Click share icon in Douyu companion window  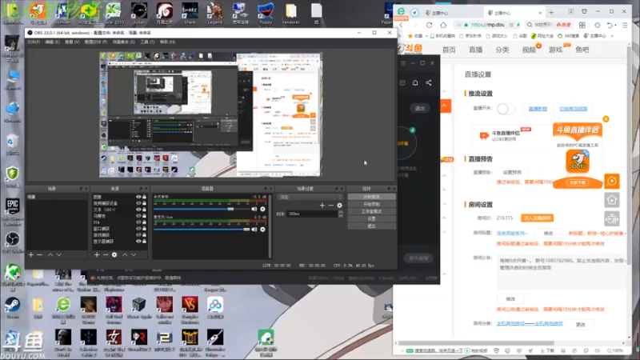pyautogui.click(x=429, y=83)
